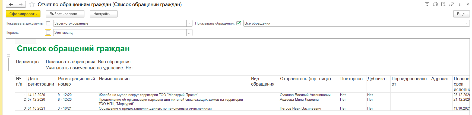This screenshot has height=115, width=472.
Task: Click the back navigation arrow
Action: [11, 5]
